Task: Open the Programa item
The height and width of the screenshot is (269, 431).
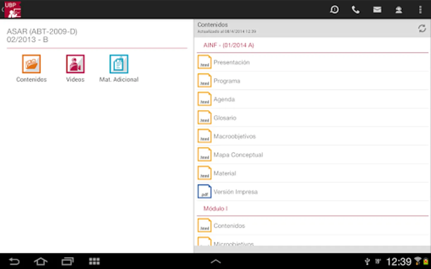Action: coord(313,81)
